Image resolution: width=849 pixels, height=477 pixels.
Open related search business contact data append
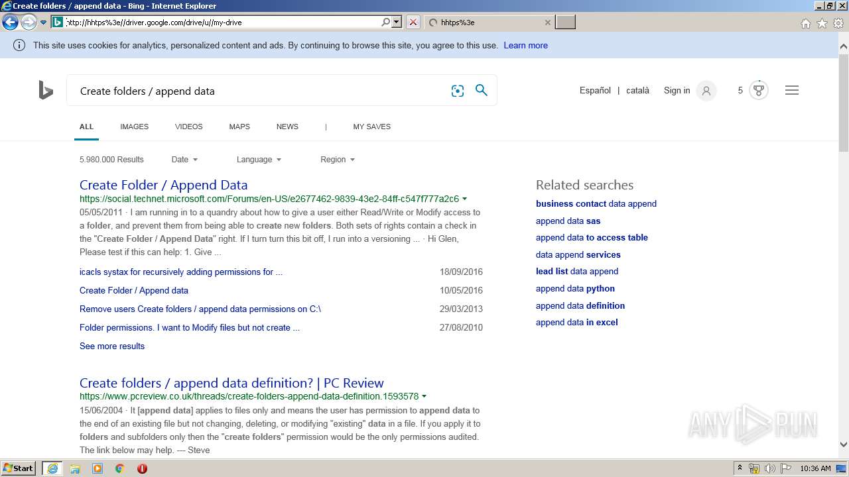596,203
